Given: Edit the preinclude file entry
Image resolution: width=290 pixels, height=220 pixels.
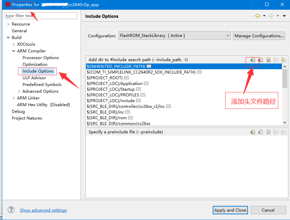Looking at the screenshot, I should click(268, 132).
